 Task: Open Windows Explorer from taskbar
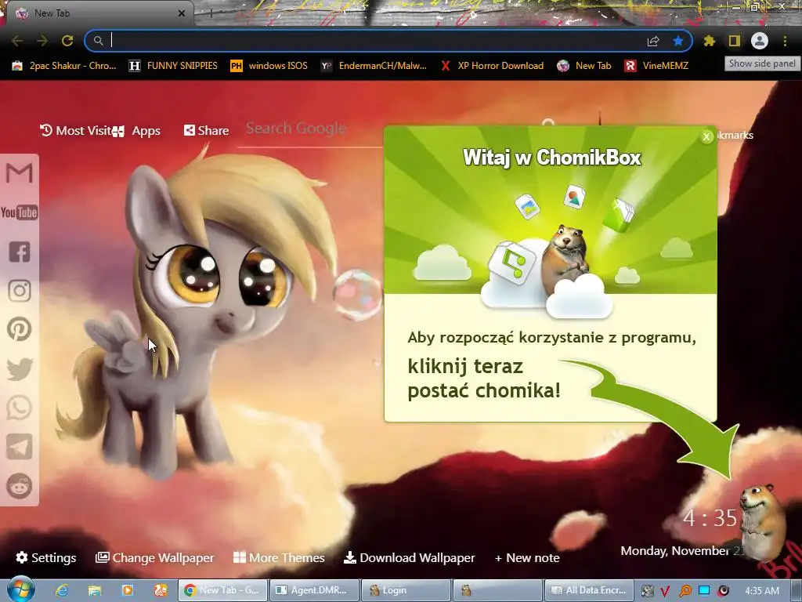point(95,590)
